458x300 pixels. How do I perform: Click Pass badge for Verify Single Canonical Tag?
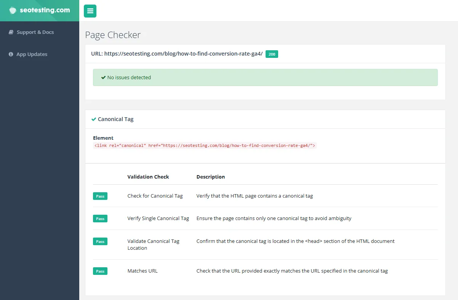coord(100,219)
